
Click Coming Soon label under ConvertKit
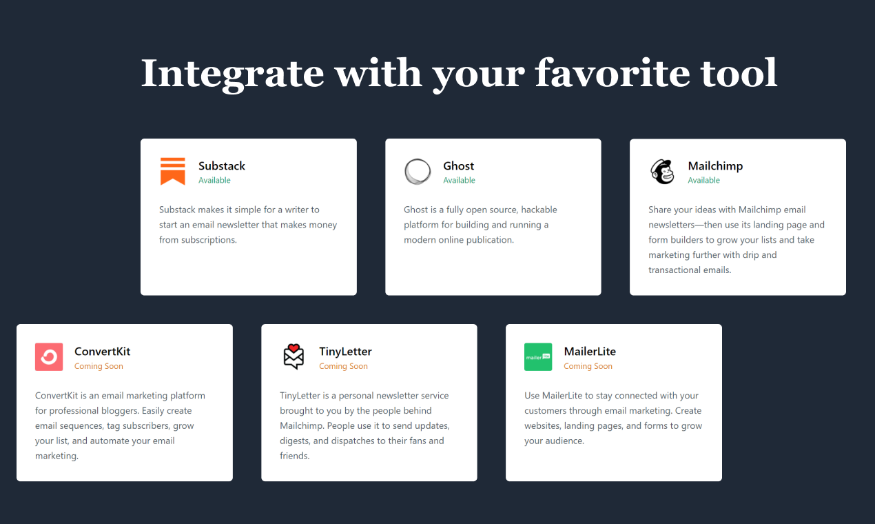tap(99, 367)
